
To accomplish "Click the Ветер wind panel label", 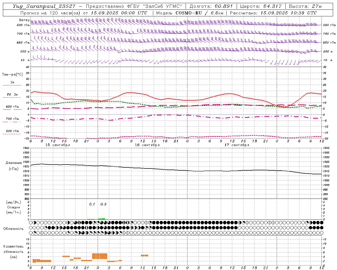I will click(x=24, y=20).
